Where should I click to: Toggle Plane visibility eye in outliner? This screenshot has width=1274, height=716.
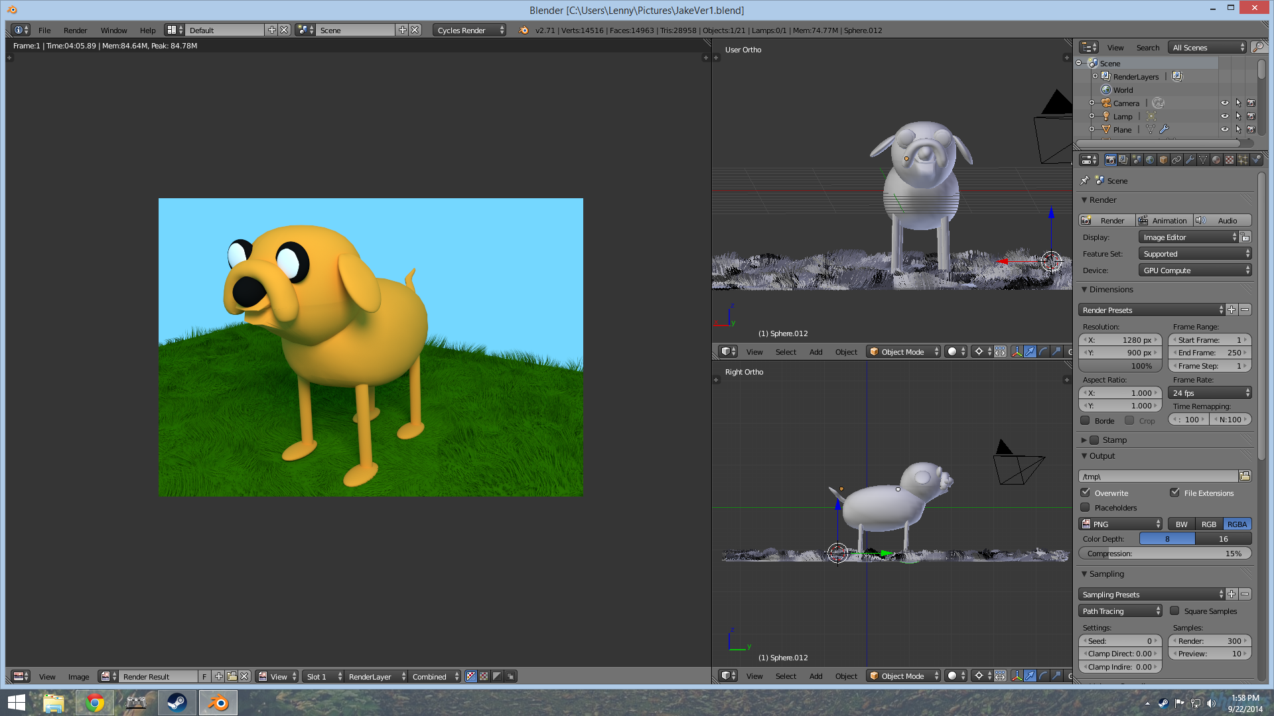coord(1225,129)
